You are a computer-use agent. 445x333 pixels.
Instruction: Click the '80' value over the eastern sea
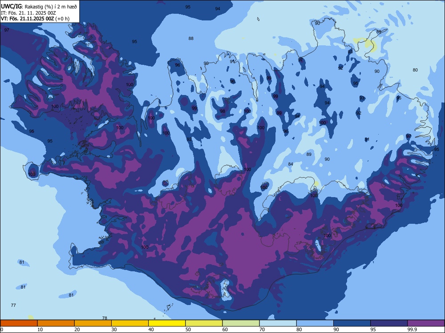click(415, 70)
